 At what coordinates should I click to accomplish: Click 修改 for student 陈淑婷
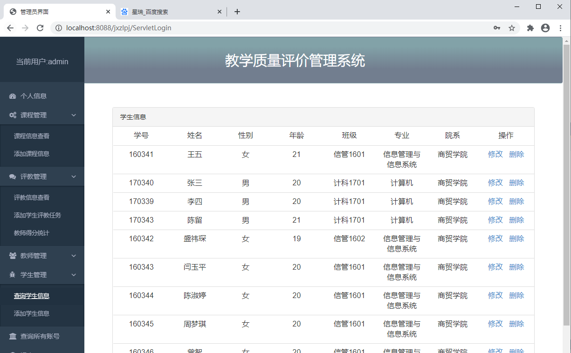coord(495,295)
